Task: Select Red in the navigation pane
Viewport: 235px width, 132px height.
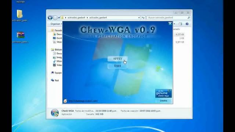Action: point(55,80)
